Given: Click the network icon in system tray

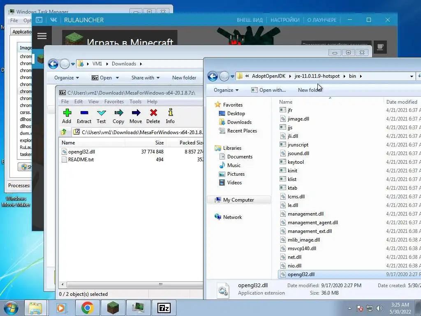Looking at the screenshot, I should click(370, 308).
